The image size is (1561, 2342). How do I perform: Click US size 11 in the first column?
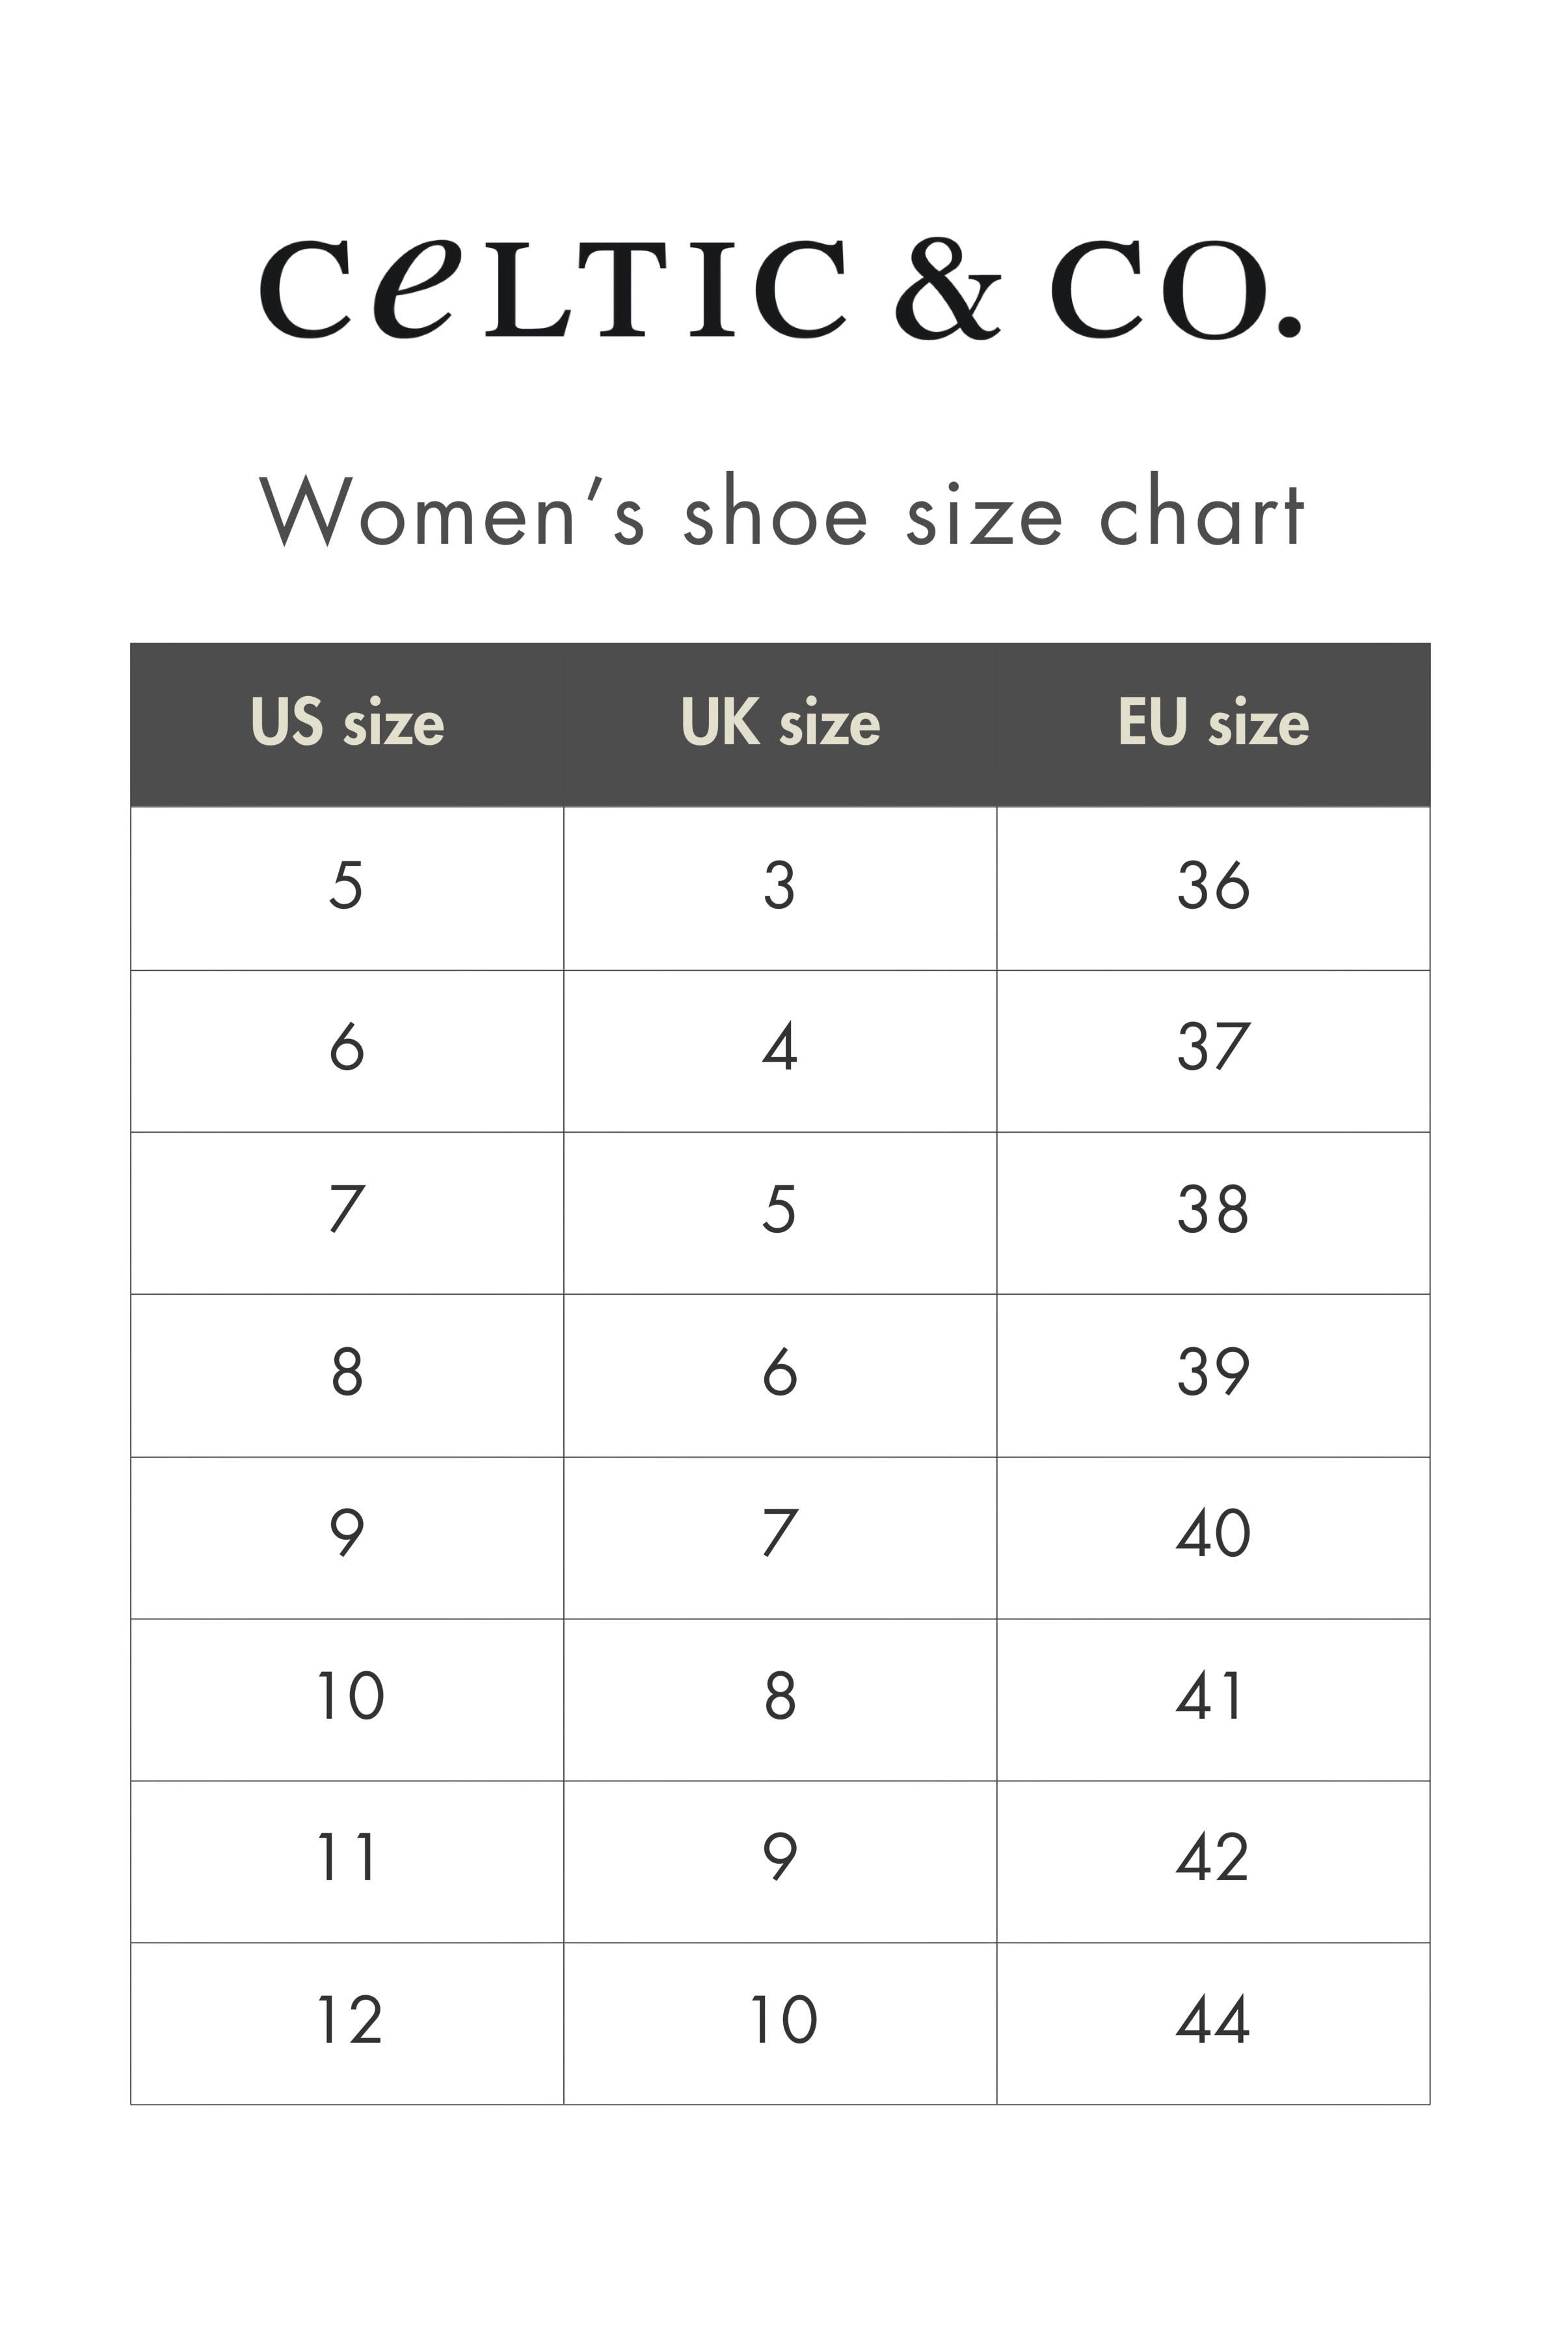coord(347,1858)
